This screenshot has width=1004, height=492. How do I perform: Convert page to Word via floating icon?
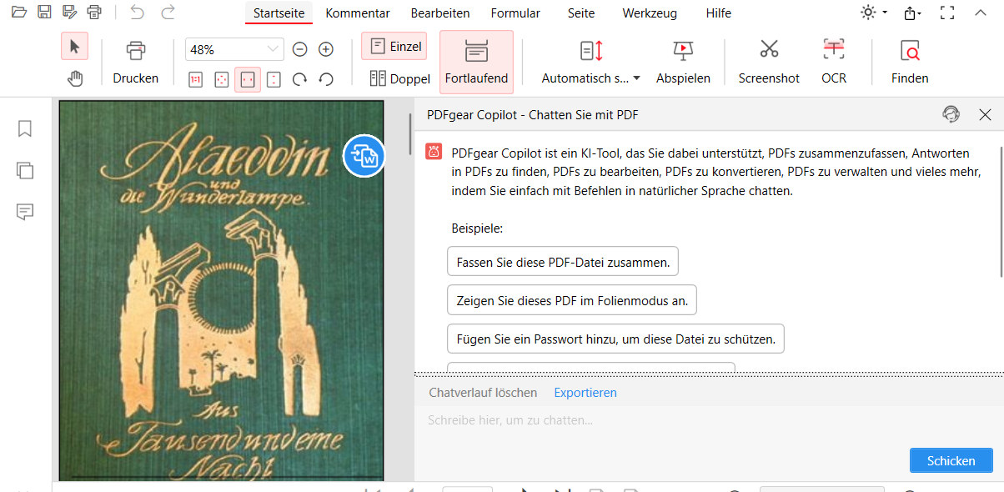click(x=364, y=157)
